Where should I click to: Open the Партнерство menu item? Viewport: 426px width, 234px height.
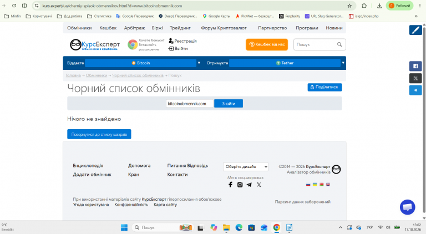pos(272,28)
